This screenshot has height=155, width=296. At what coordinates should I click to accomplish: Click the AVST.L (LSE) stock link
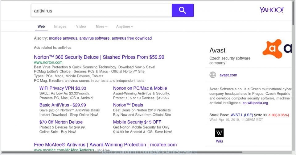[x=242, y=115]
